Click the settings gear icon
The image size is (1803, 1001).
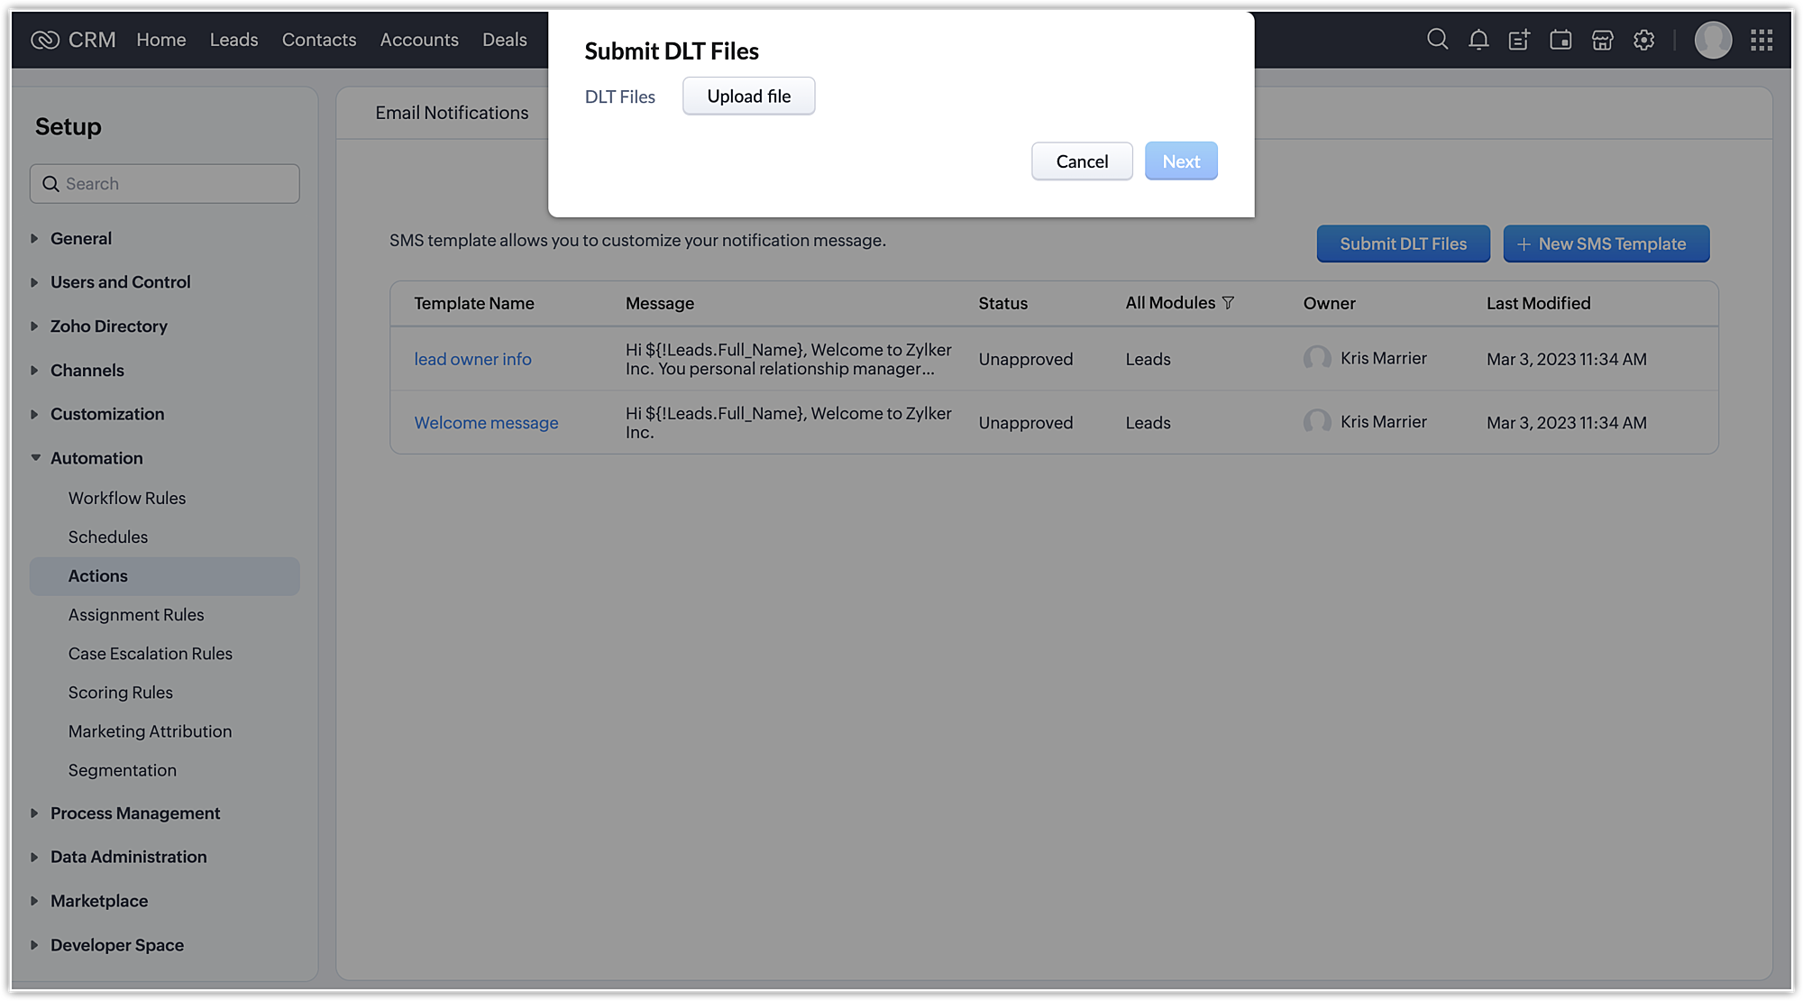tap(1643, 40)
